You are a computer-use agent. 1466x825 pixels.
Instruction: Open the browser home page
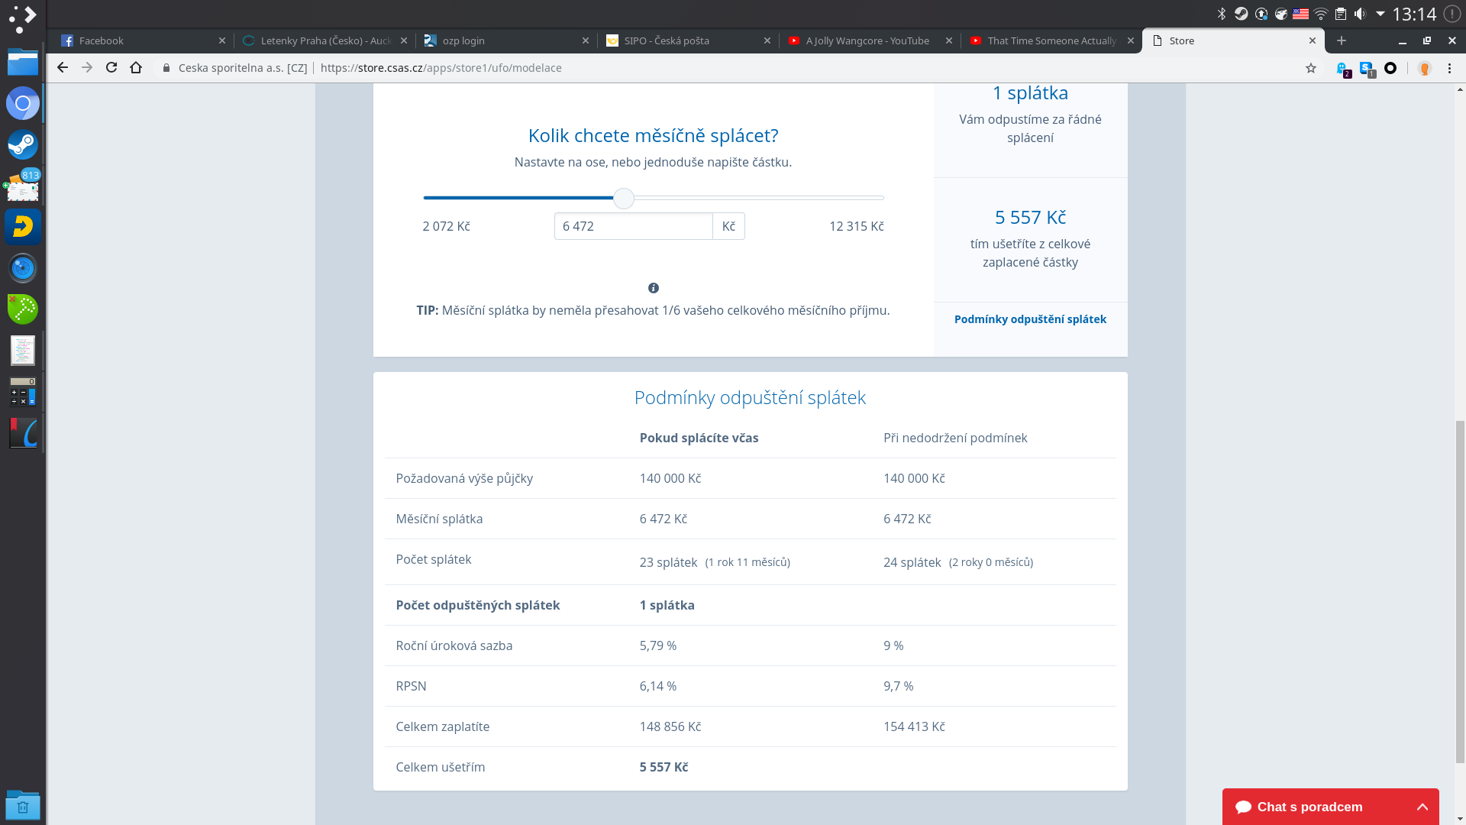point(136,68)
